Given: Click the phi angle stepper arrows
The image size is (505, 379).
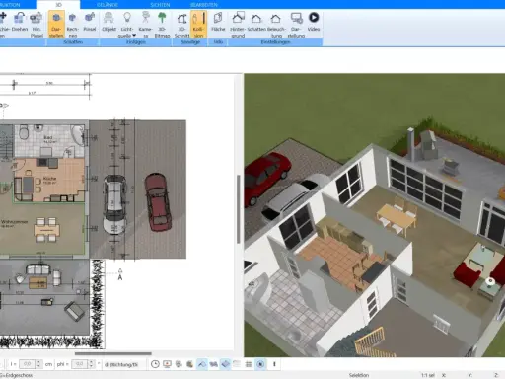Looking at the screenshot, I should point(91,364).
